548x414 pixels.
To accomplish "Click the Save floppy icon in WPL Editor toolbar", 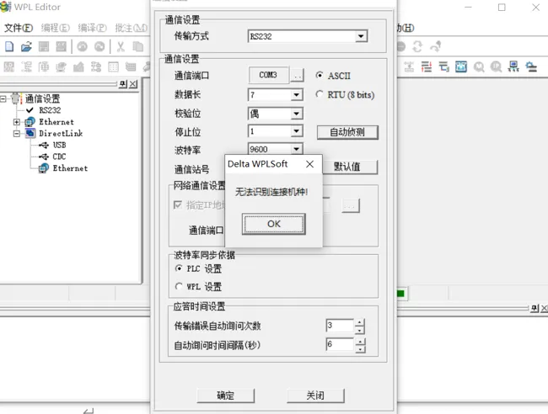I will pos(44,46).
